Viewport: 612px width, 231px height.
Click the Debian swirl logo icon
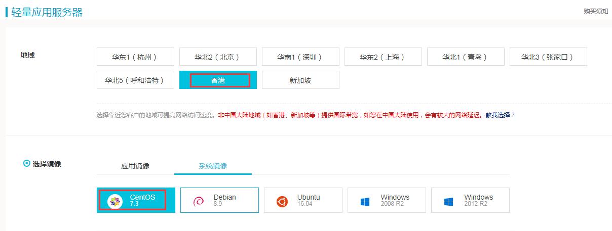(199, 202)
